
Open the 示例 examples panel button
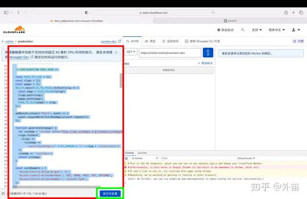click(x=298, y=41)
